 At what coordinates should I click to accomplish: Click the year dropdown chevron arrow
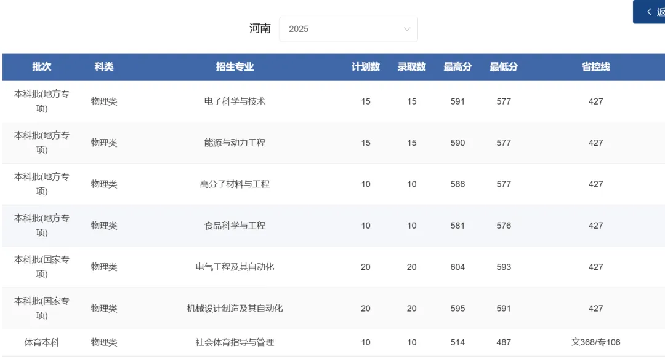pyautogui.click(x=407, y=30)
